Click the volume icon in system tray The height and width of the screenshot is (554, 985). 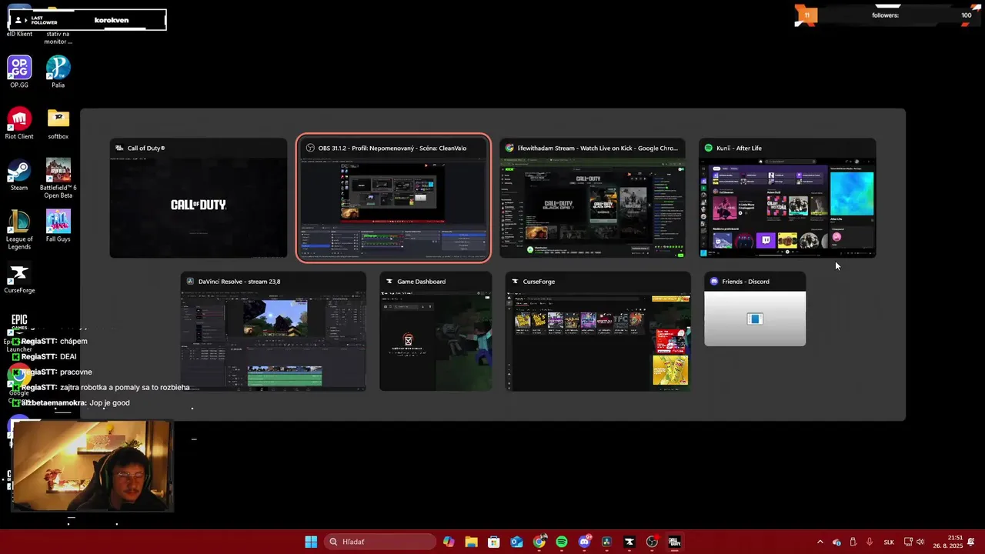[x=920, y=542]
